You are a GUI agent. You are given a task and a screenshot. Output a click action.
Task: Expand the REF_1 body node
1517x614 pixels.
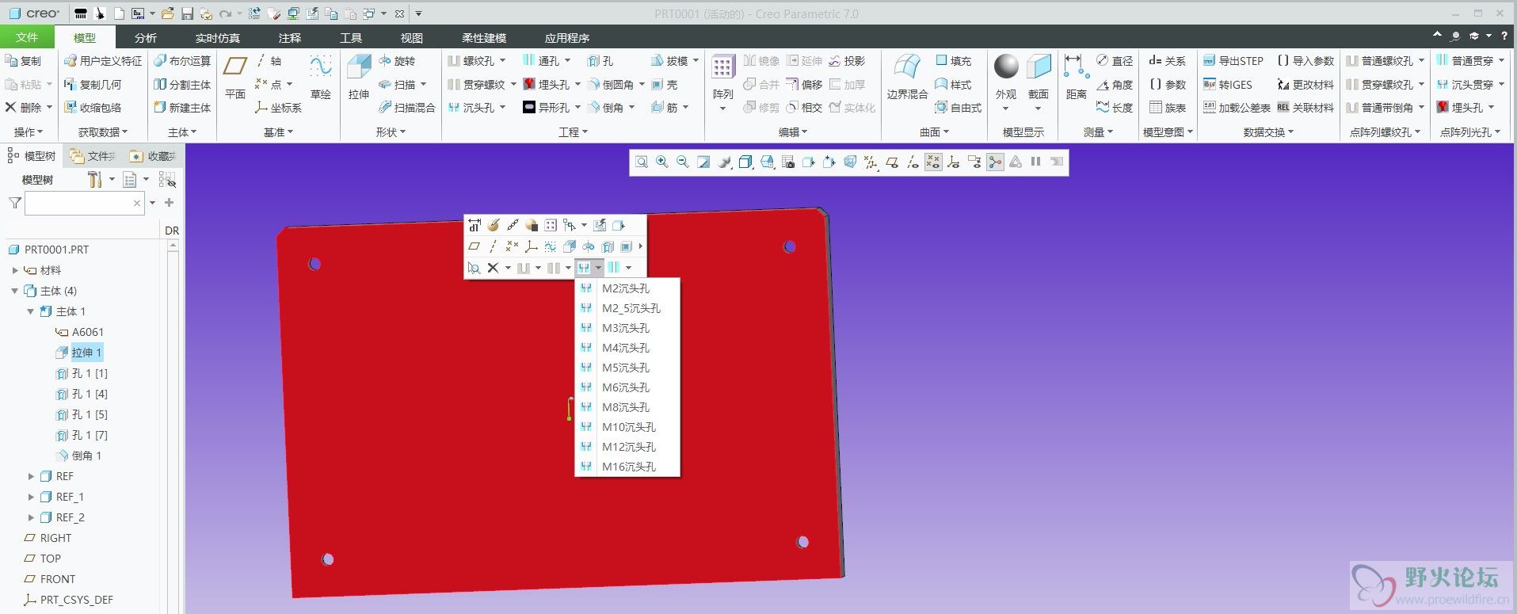(x=31, y=497)
